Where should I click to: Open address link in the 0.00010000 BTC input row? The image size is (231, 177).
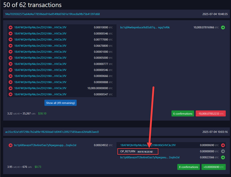[x=40, y=27]
